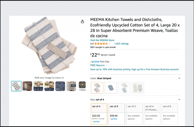The image size is (194, 127).
Task: Click the share icon above product image
Action: [x=82, y=22]
